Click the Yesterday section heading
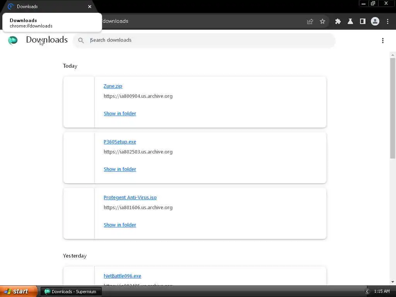 click(75, 256)
